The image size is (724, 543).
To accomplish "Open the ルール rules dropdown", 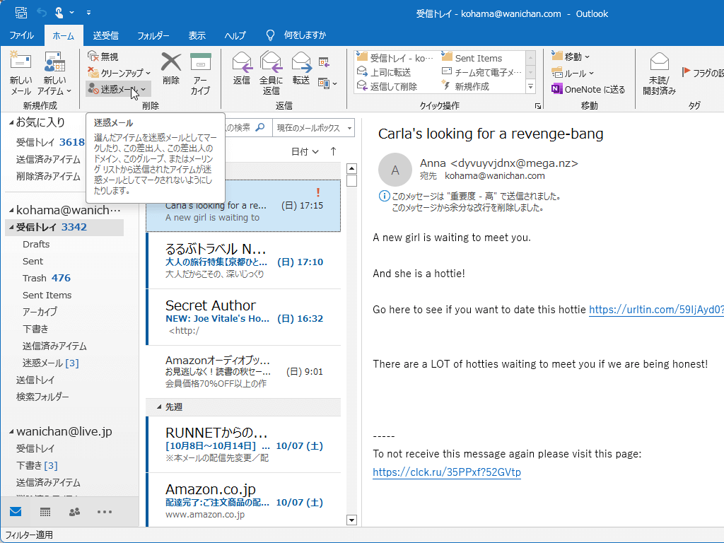I will point(573,73).
